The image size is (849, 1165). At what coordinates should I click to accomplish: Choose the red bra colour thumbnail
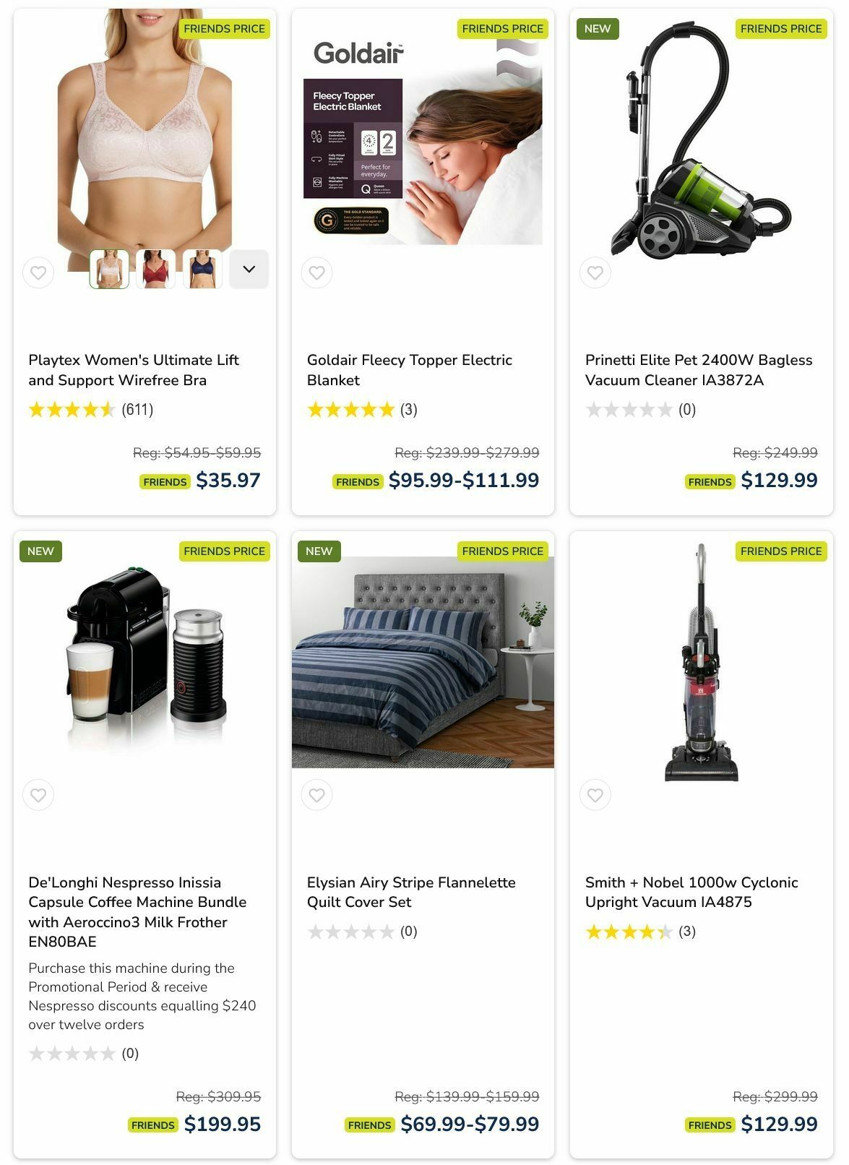[156, 269]
